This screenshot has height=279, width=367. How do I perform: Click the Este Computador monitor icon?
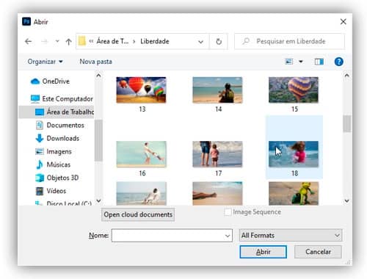[x=35, y=98]
